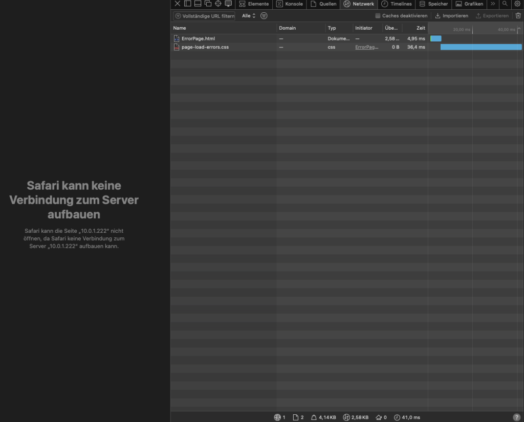Open inspector settings gear
The height and width of the screenshot is (422, 524).
pyautogui.click(x=517, y=4)
